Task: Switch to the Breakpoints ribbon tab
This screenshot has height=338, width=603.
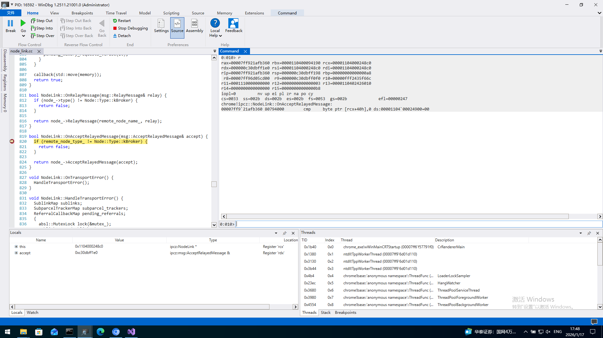Action: click(x=82, y=13)
